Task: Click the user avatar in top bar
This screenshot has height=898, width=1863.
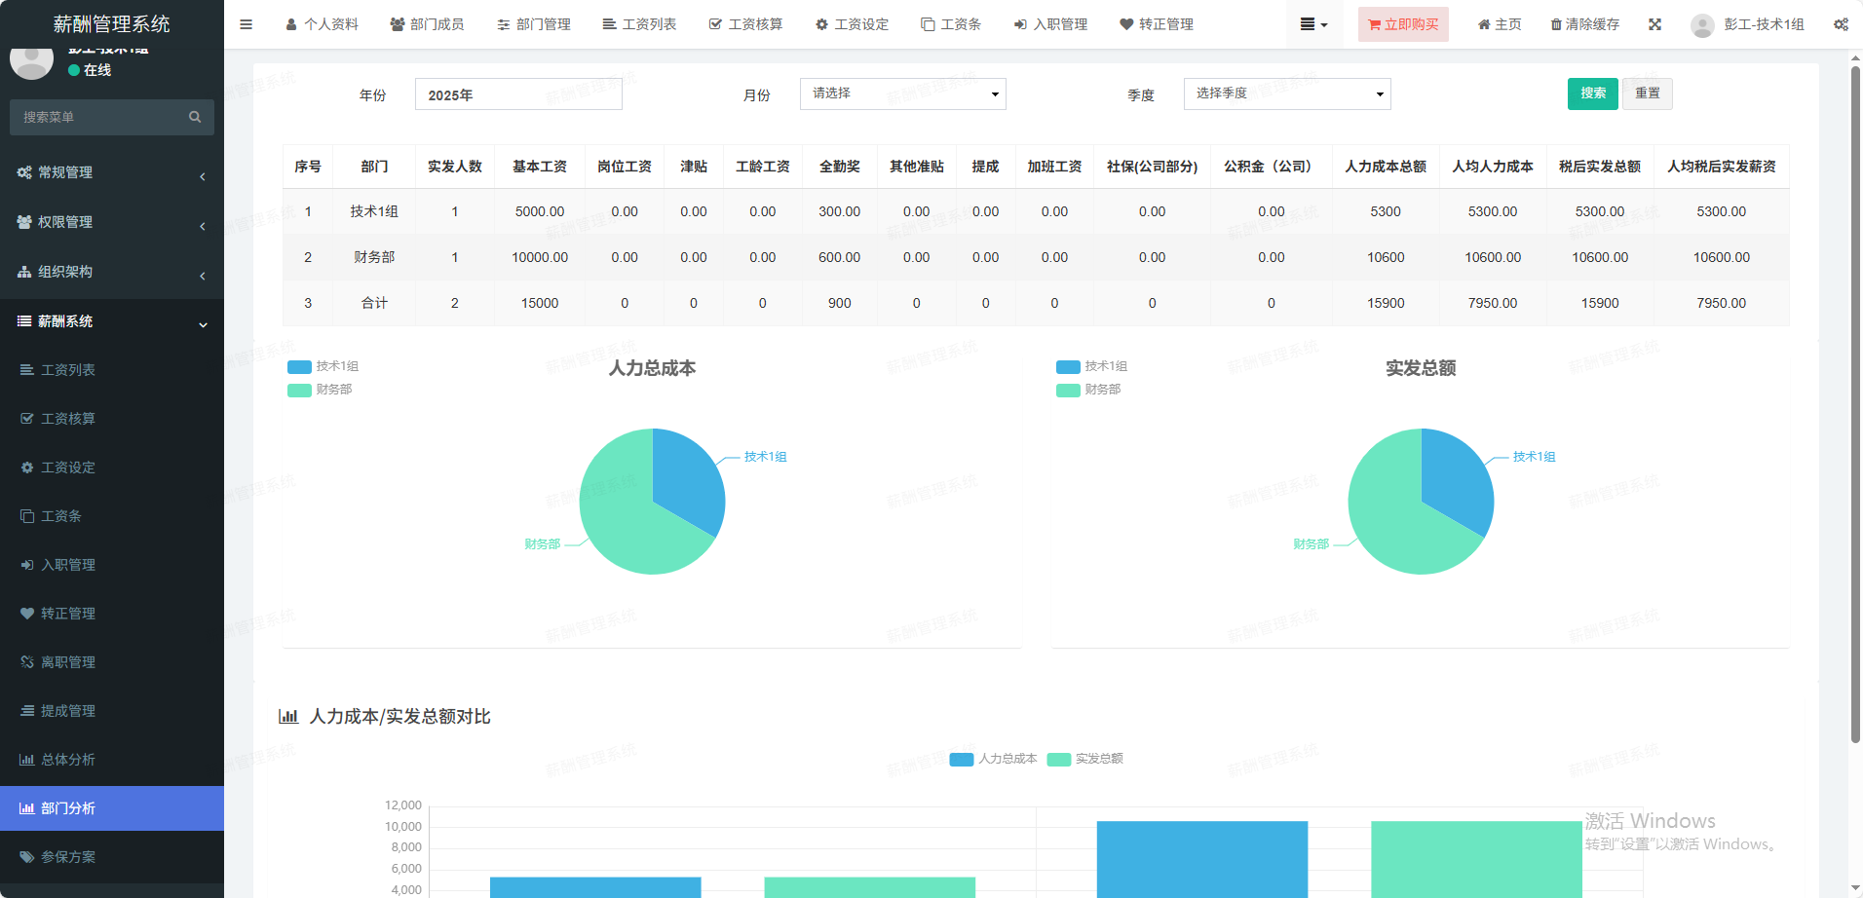Action: 1702,25
